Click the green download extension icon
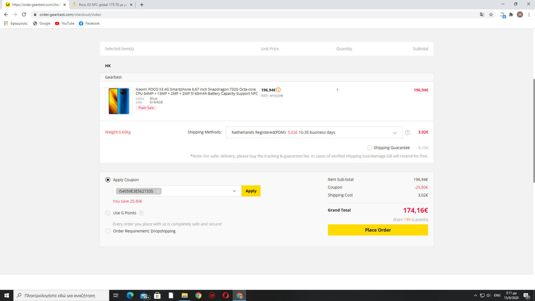The image size is (535, 301). point(503,15)
